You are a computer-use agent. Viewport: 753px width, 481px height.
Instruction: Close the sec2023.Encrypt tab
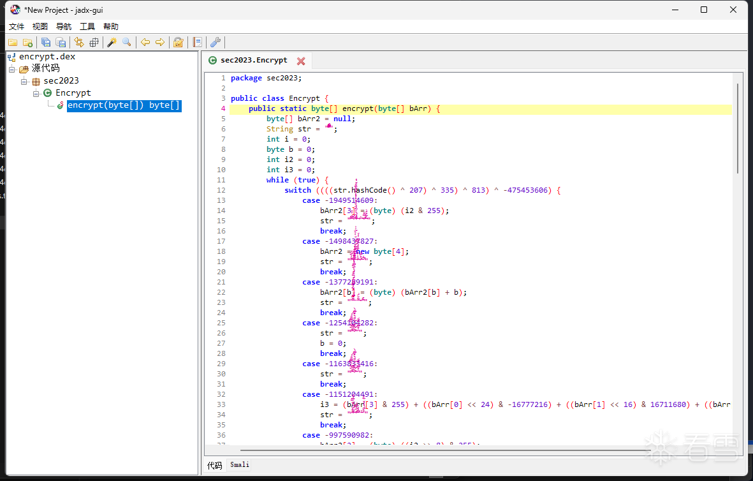(x=301, y=61)
